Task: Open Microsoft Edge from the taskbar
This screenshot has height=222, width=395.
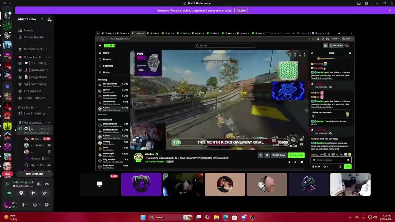Action: tap(226, 217)
